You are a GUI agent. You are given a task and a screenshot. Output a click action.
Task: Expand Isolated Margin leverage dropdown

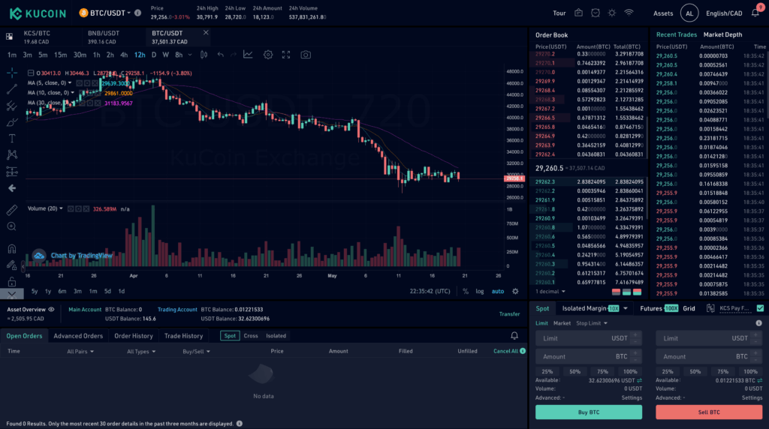(626, 308)
